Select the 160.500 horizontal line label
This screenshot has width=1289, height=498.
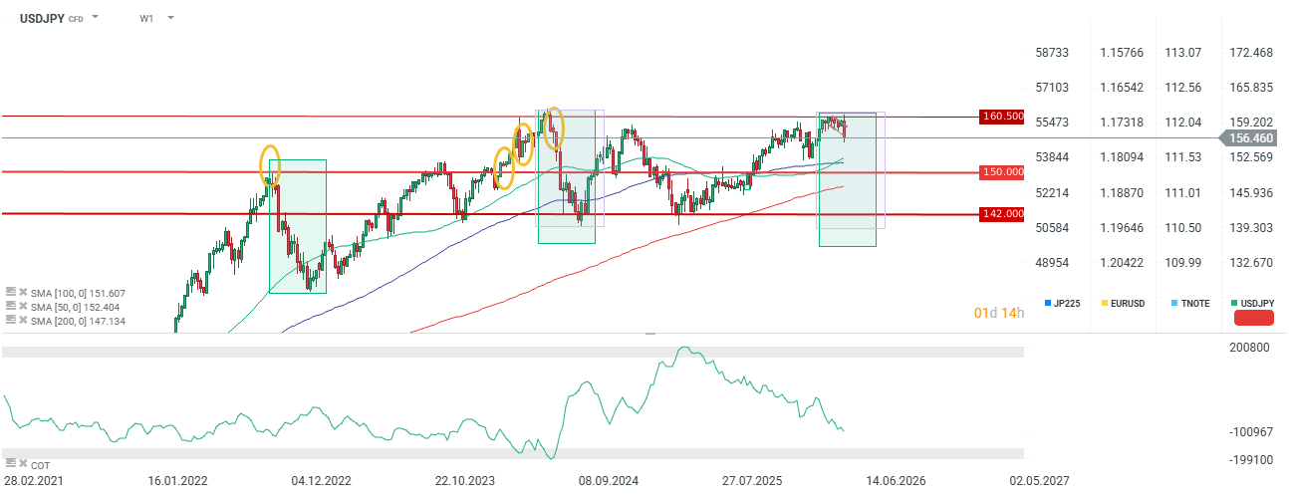coord(1002,117)
